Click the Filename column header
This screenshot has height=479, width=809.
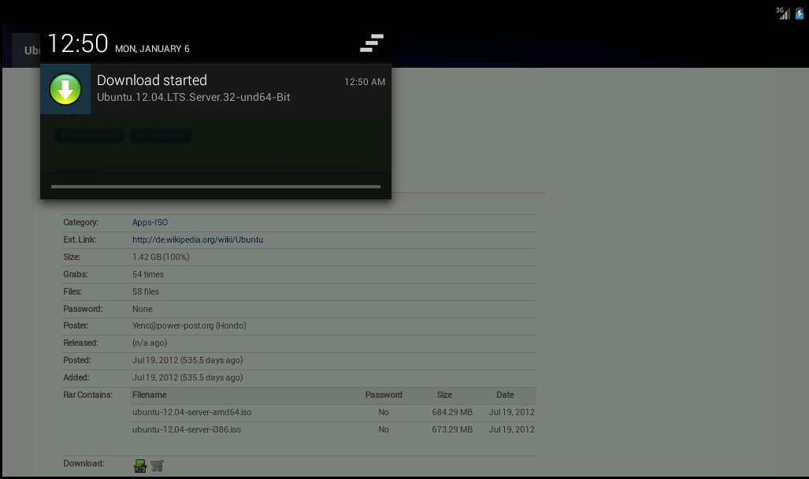(x=149, y=395)
